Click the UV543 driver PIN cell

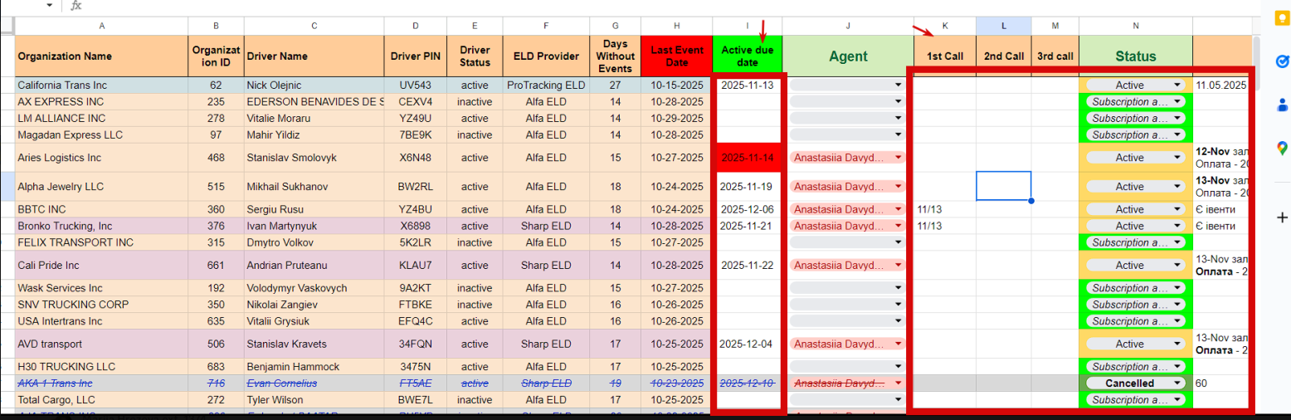point(416,85)
